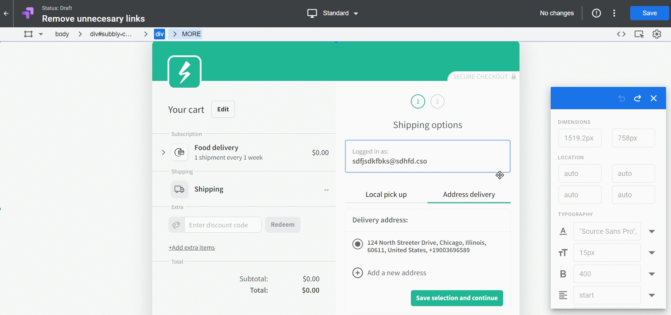Switch to the Local pick up tab
The image size is (671, 315).
click(x=386, y=194)
